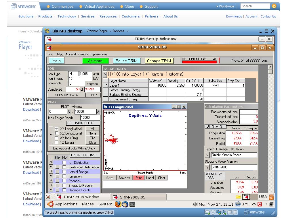The width and height of the screenshot is (282, 218).
Task: Open the VMware Player dropdown menu
Action: (98, 31)
